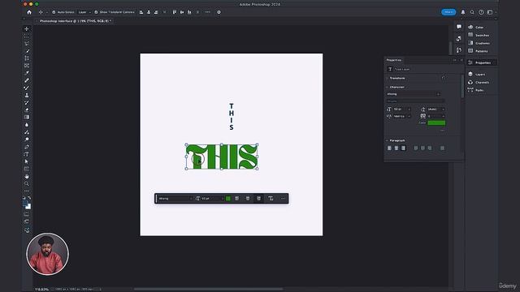The image size is (520, 292).
Task: Toggle the Show Transform Controls checkbox
Action: pyautogui.click(x=96, y=12)
